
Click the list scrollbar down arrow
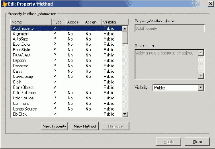125,114
